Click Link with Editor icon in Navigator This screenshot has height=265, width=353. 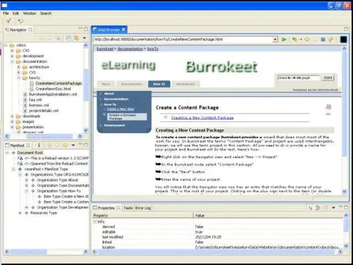(76, 38)
